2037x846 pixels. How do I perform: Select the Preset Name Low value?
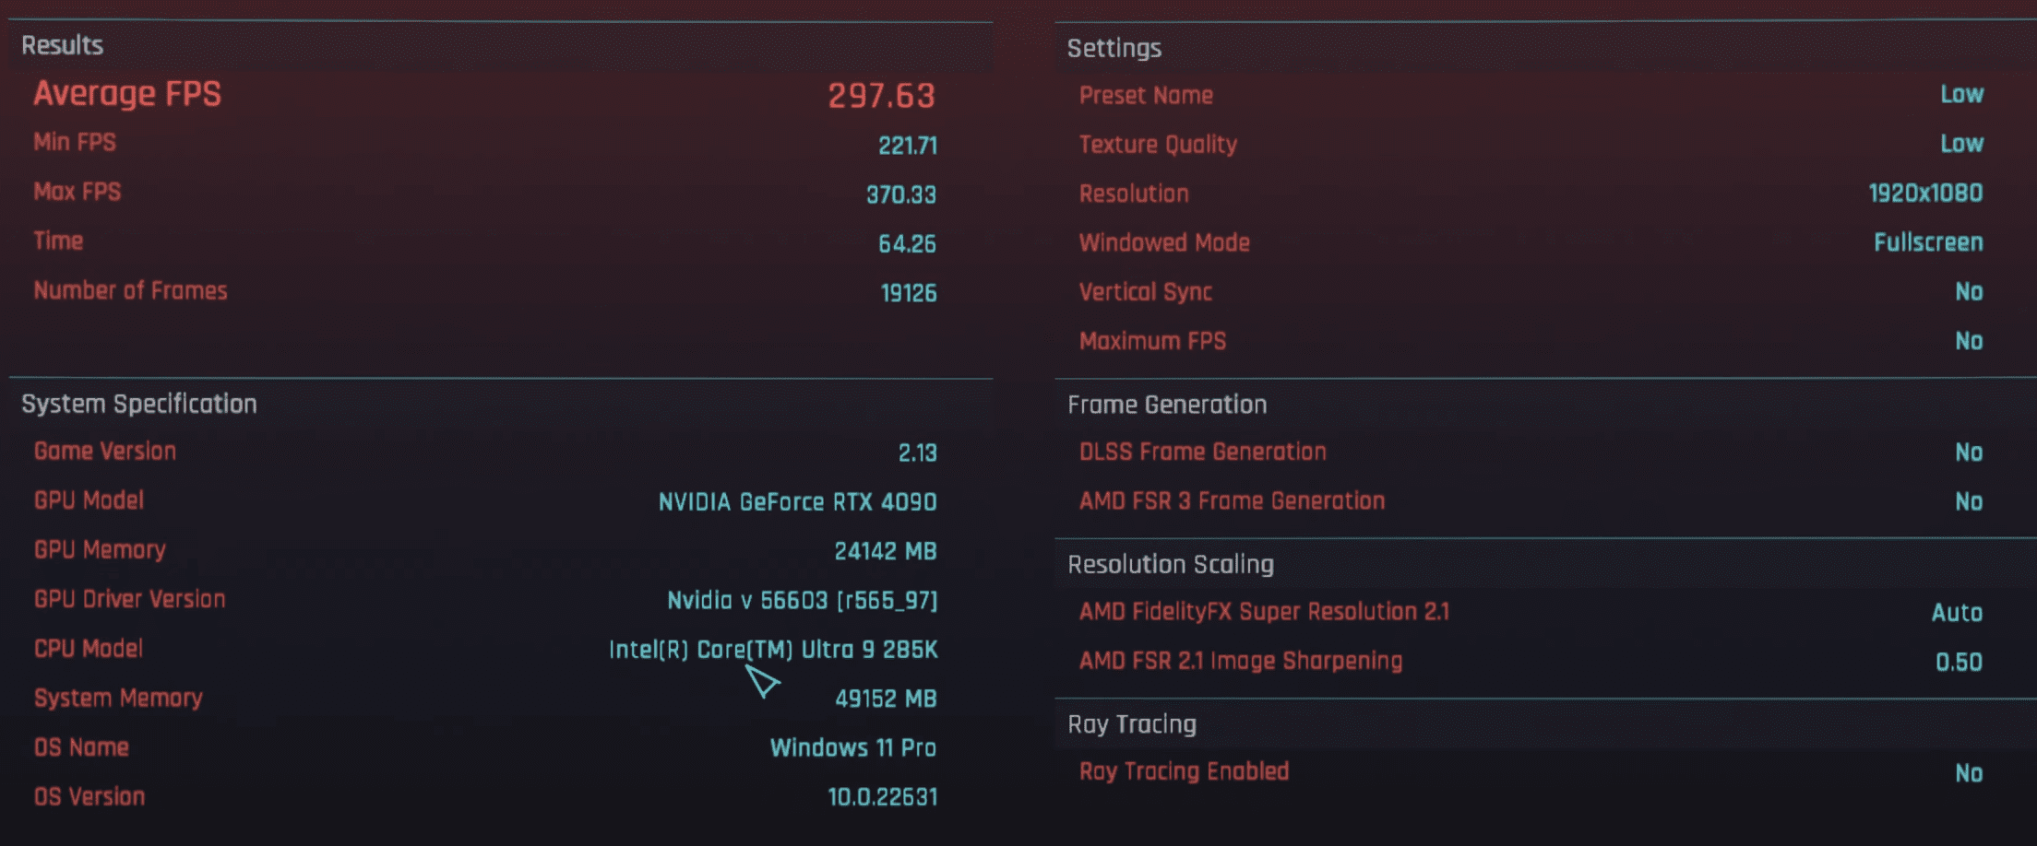[1961, 94]
